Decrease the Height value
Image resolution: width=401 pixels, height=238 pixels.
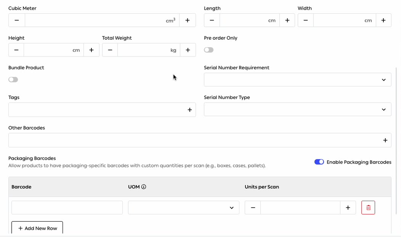(x=16, y=50)
